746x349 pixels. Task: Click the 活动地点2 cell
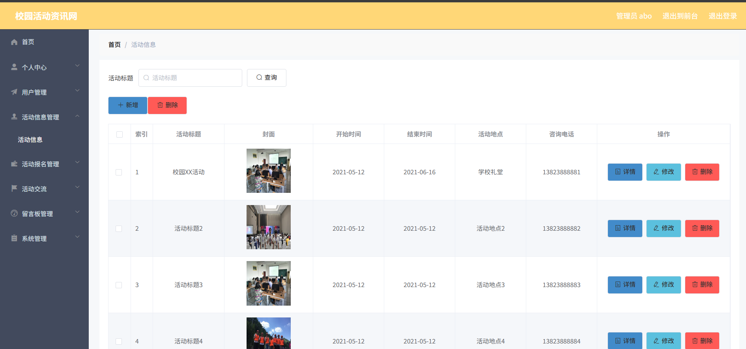[x=490, y=228]
